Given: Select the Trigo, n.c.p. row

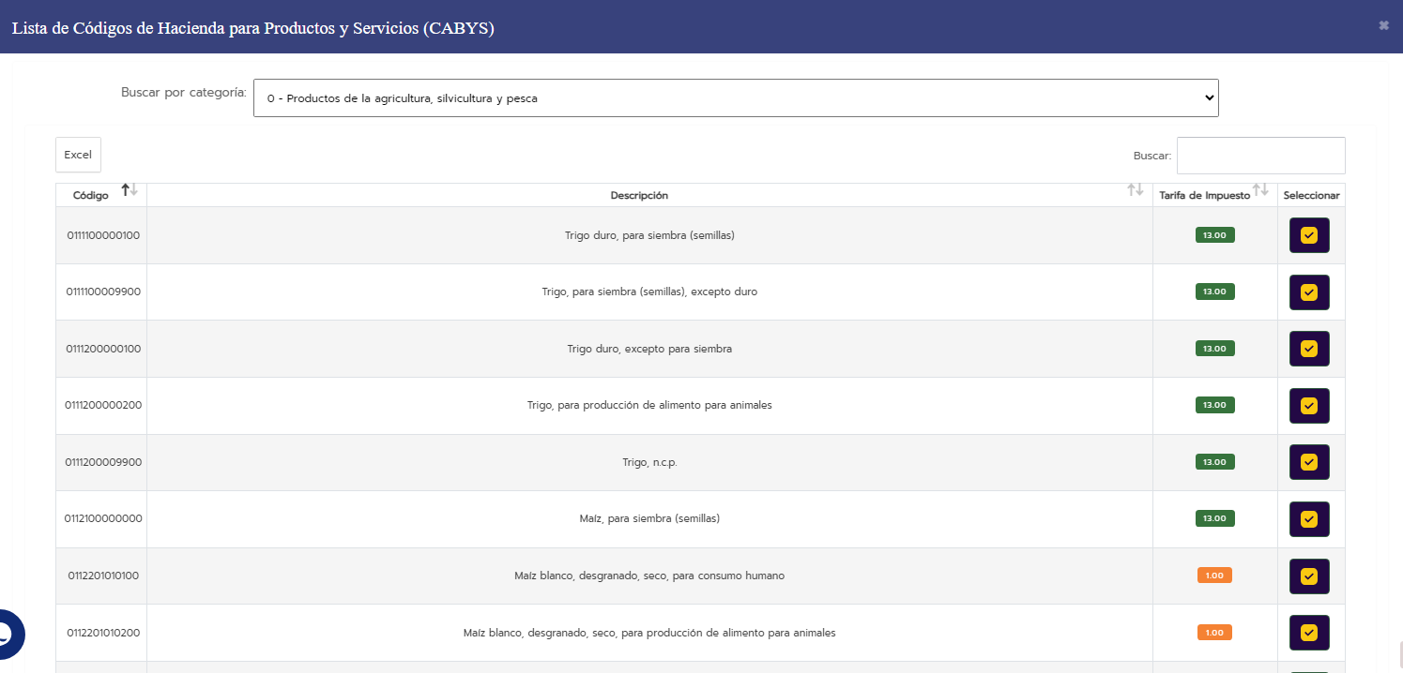Looking at the screenshot, I should (1309, 462).
